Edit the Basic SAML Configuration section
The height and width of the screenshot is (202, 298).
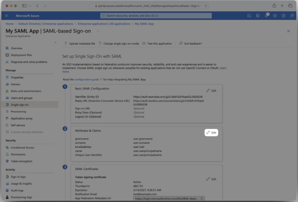(211, 90)
